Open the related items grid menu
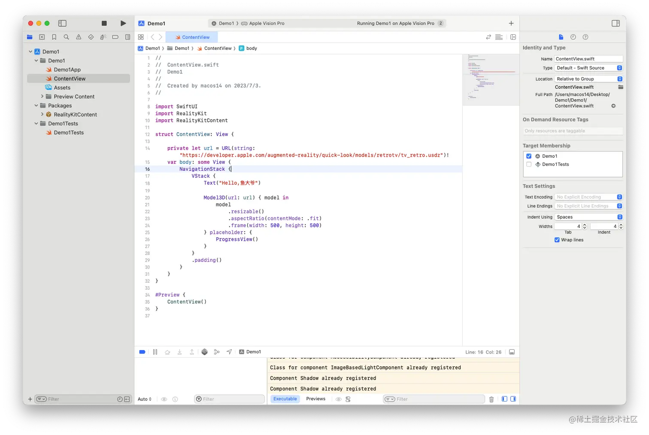The width and height of the screenshot is (649, 435). click(x=141, y=37)
